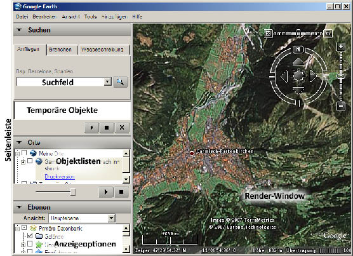353x256 pixels.
Task: Open the Bearbeiten menu
Action: [x=44, y=17]
